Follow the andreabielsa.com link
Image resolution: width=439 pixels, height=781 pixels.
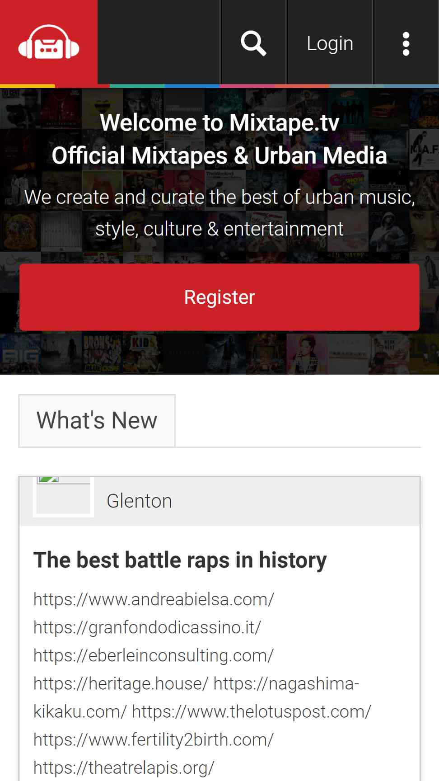(x=154, y=599)
